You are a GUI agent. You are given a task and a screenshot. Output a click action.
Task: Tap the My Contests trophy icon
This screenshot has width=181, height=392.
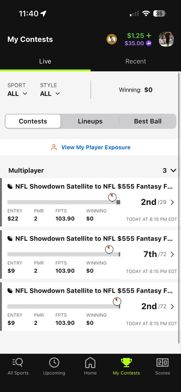click(126, 362)
